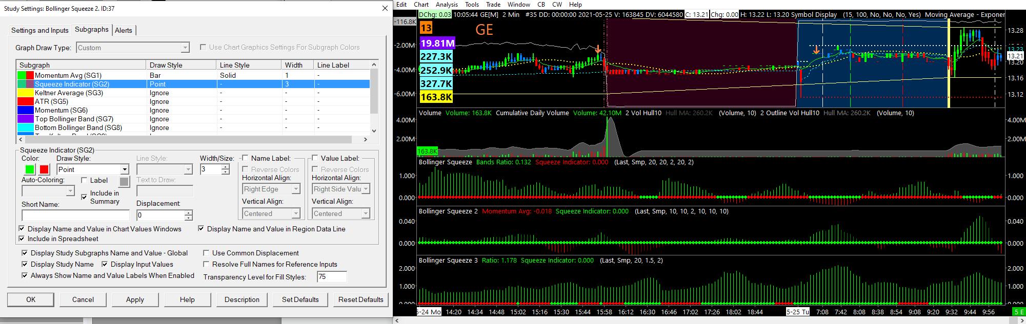
Task: Select Momentum Avg (SG1) subgraph row
Action: click(68, 75)
